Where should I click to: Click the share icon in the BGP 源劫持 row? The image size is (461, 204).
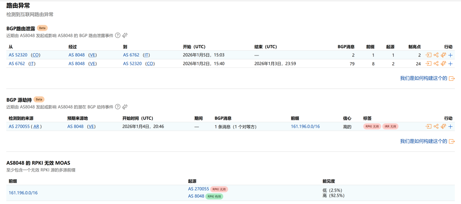click(436, 126)
